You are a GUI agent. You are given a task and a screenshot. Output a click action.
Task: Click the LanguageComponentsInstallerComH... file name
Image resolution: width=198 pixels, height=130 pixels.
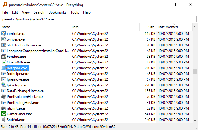coord(38,51)
